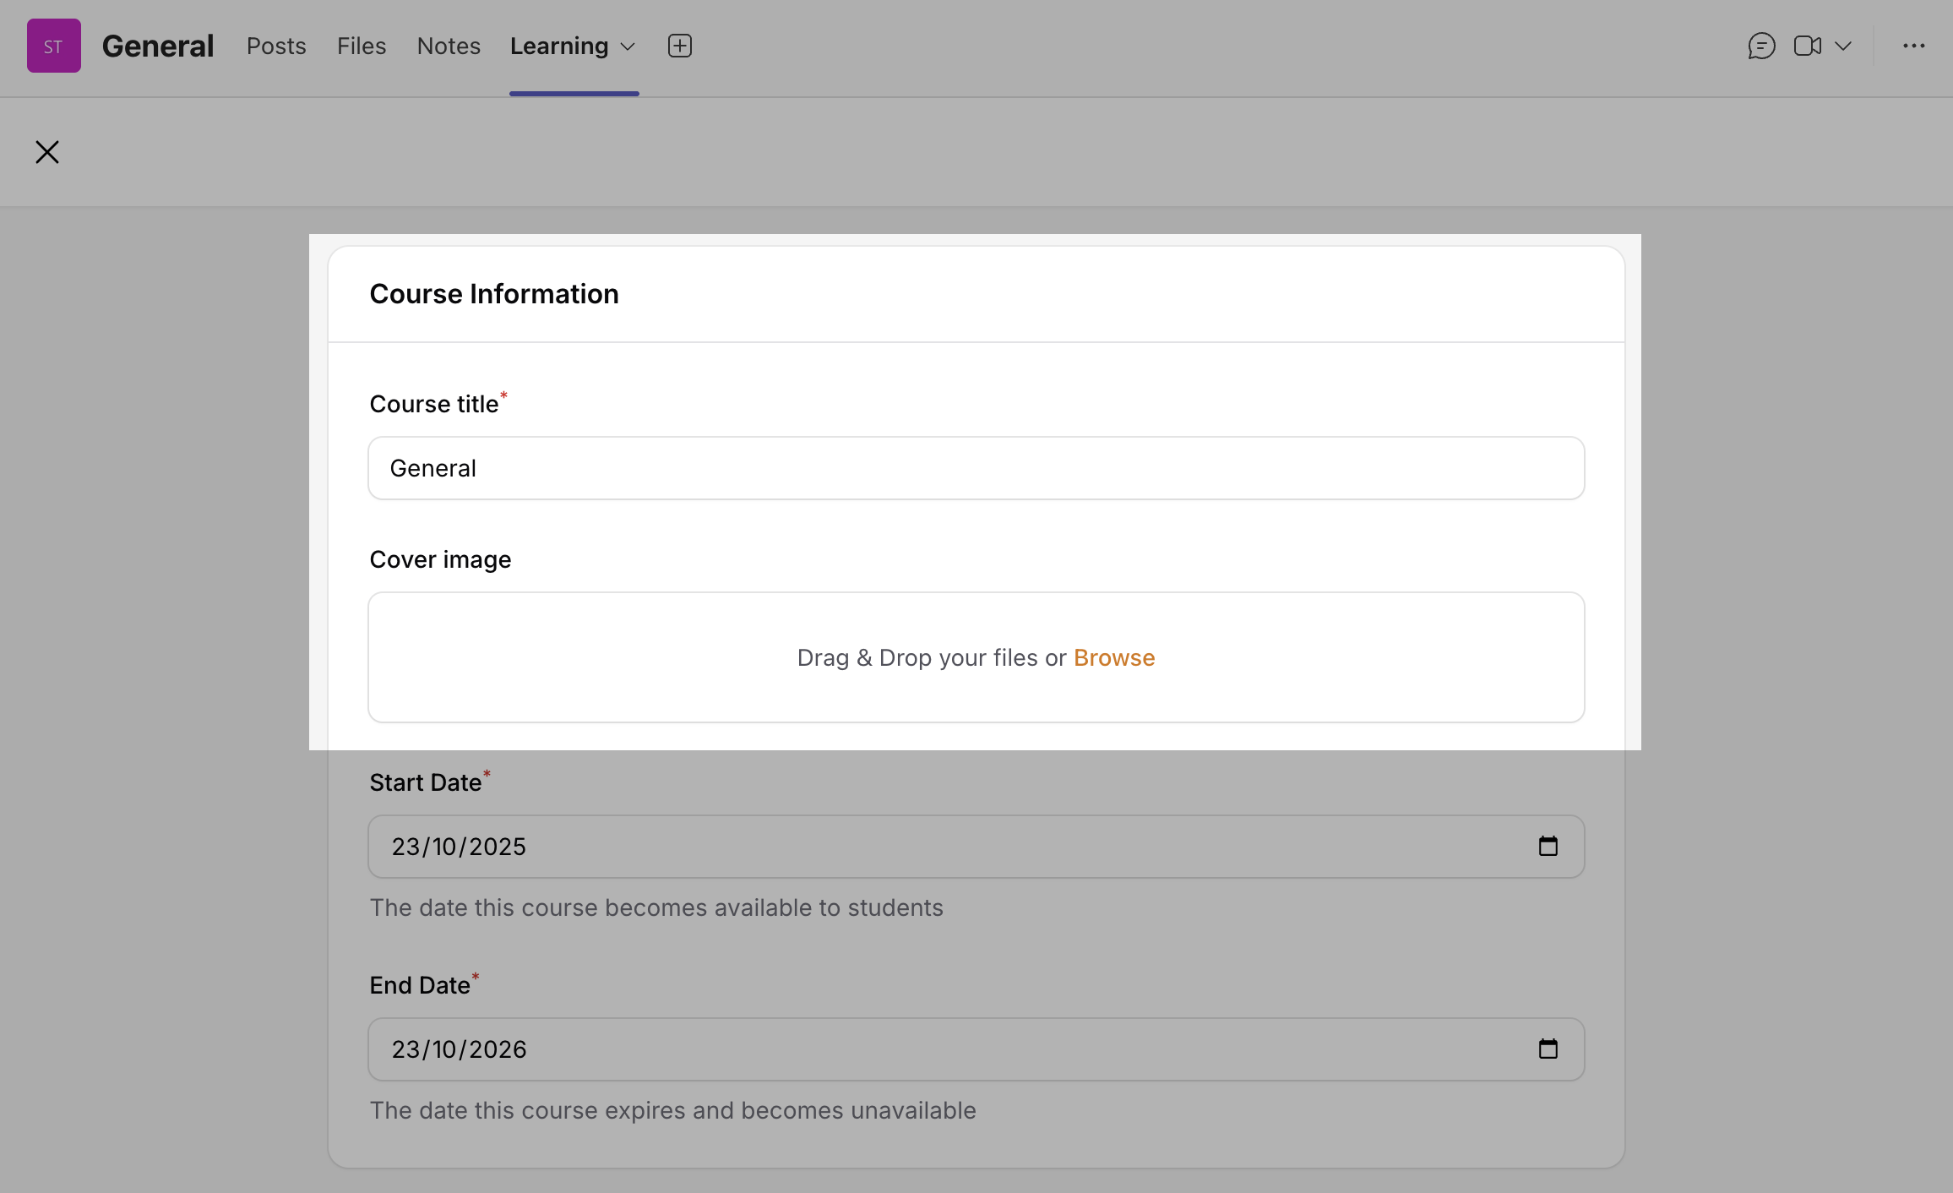Screen dimensions: 1953x1193
Task: Start a video meeting with camera icon
Action: coord(1807,46)
